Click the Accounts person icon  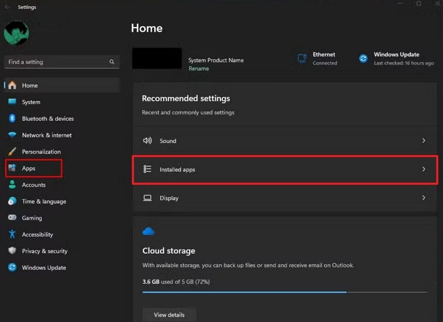pos(12,185)
